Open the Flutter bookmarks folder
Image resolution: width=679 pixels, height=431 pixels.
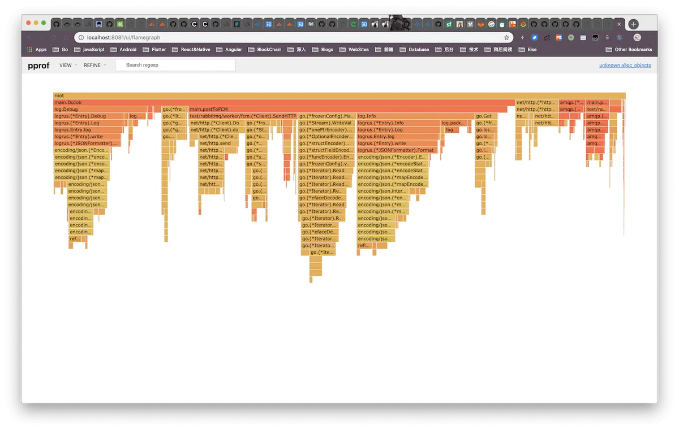click(154, 50)
